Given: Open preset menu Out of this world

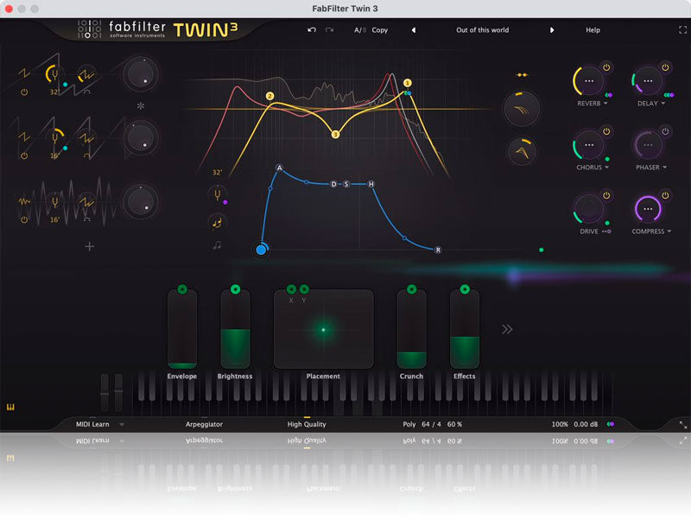Looking at the screenshot, I should coord(482,30).
